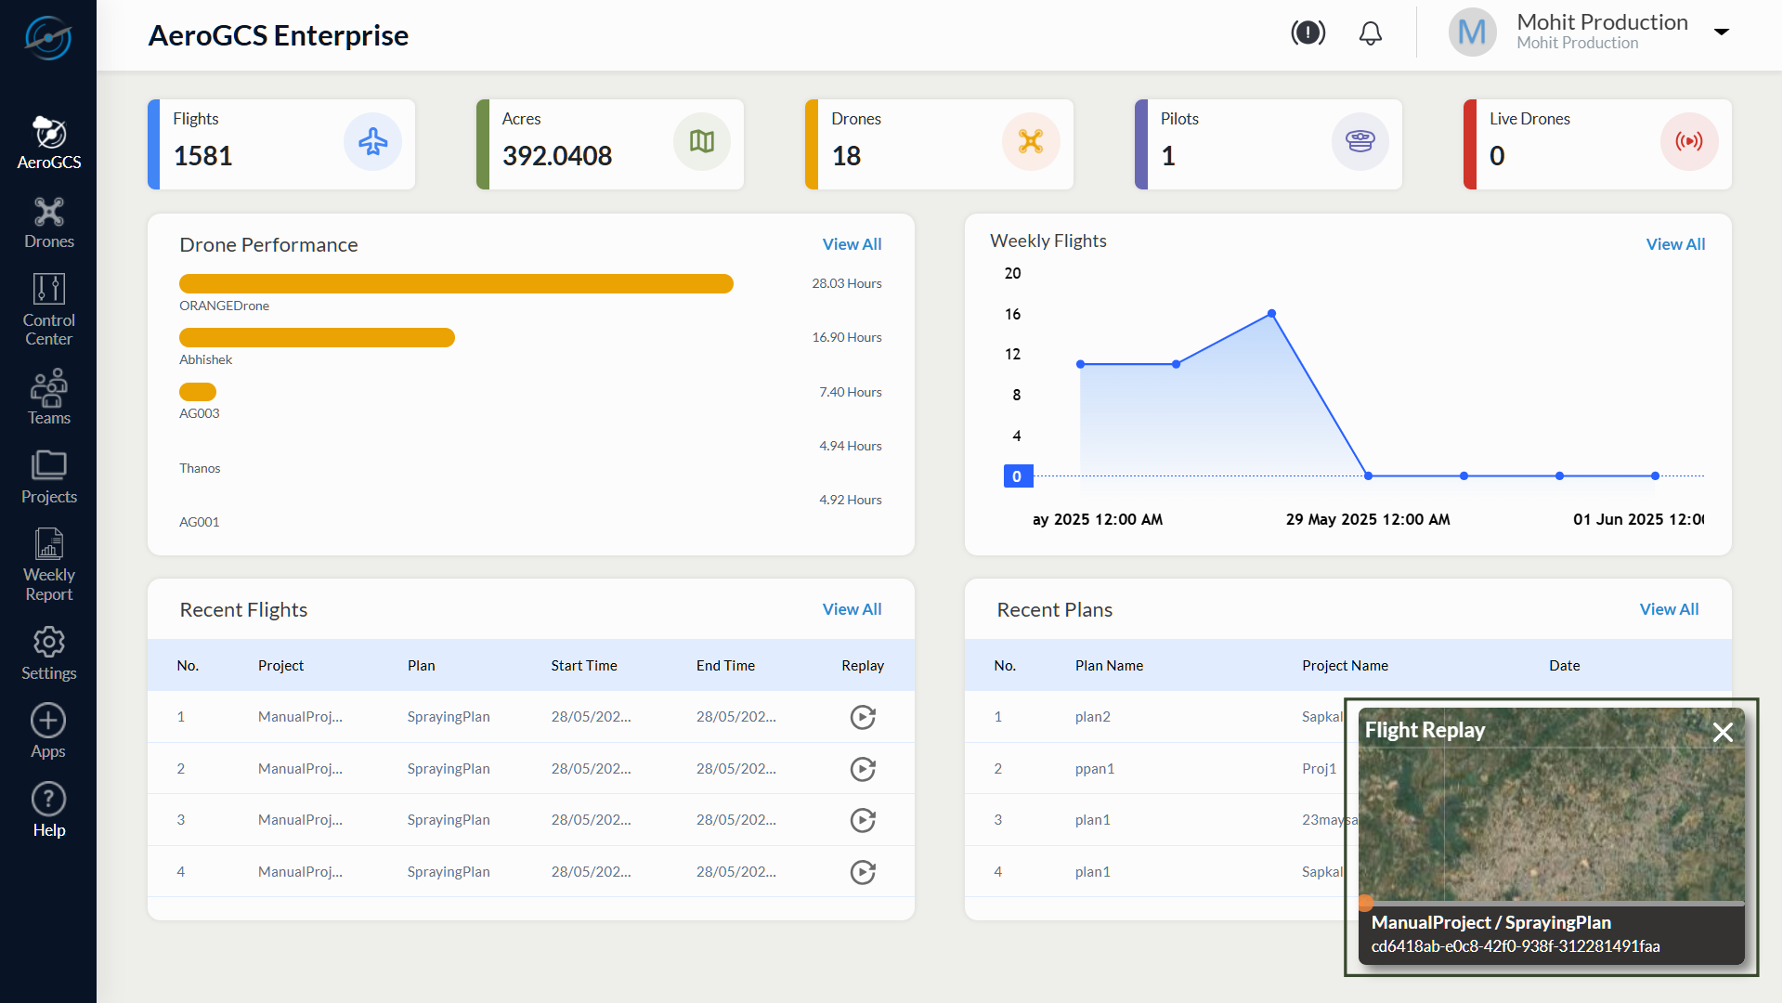
Task: Click the Flights card airplane icon
Action: pos(372,141)
